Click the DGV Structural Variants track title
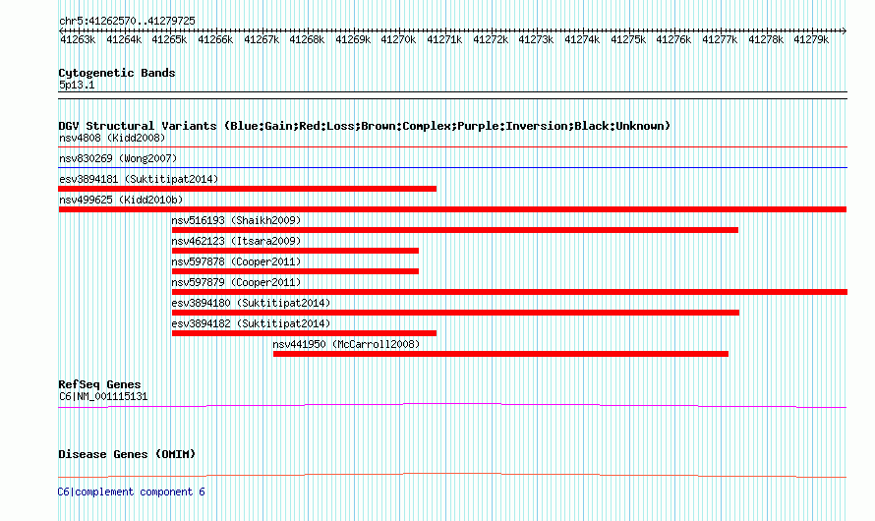This screenshot has height=521, width=875. 365,126
